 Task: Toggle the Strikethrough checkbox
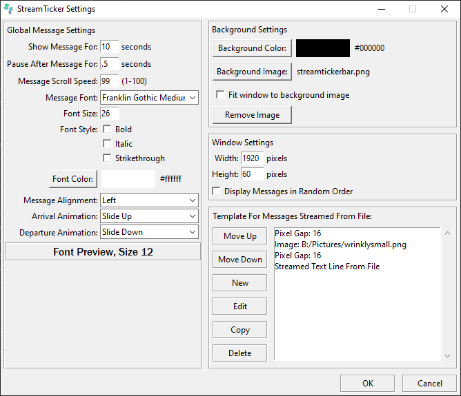(x=107, y=158)
